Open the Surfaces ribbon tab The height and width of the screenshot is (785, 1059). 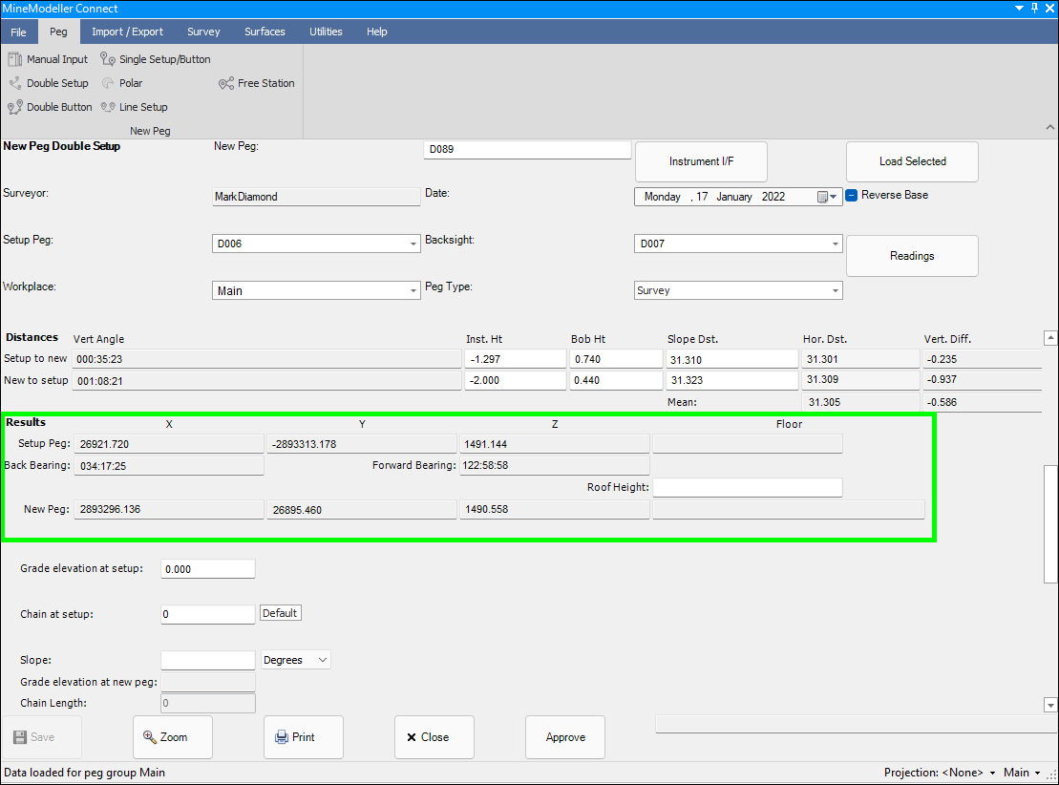pos(265,32)
